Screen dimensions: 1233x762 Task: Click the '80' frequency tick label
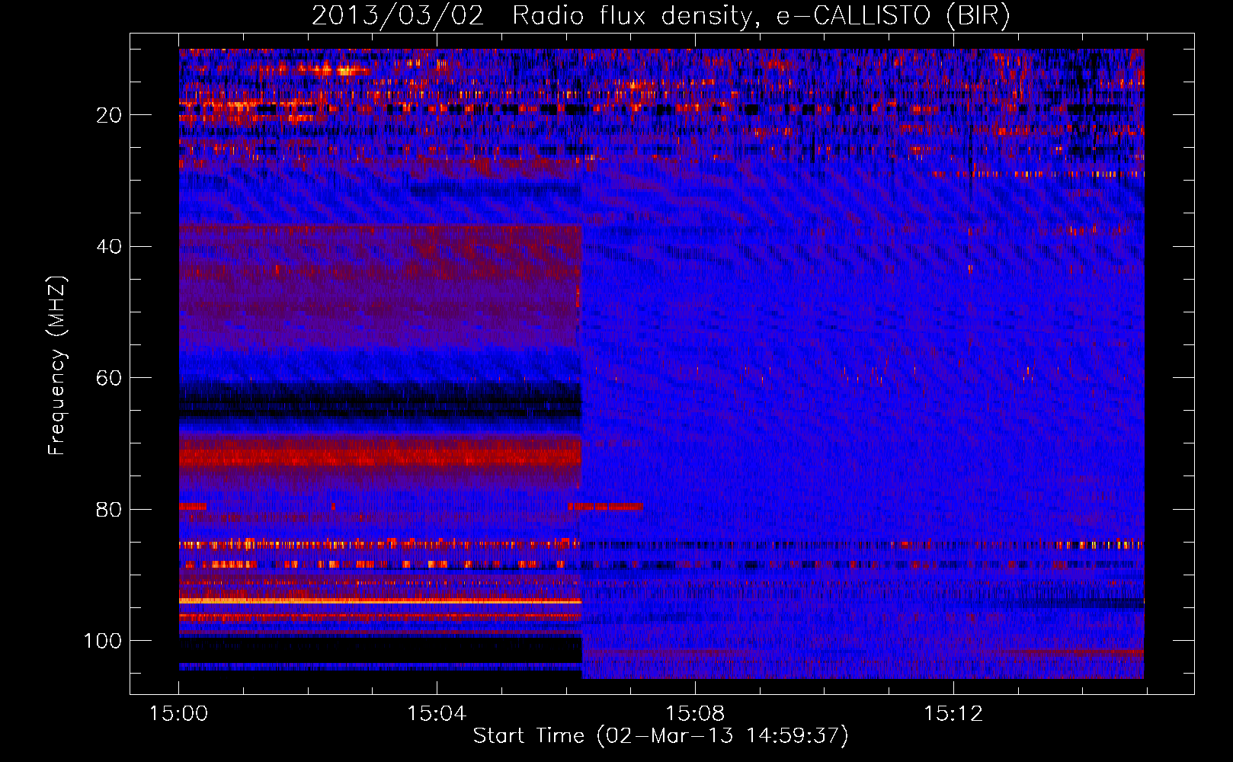pos(109,510)
